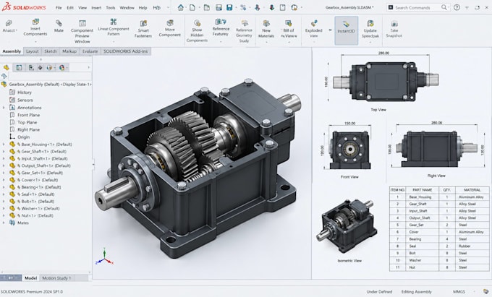Expand the Annotations folder
This screenshot has width=492, height=297.
(x=4, y=108)
